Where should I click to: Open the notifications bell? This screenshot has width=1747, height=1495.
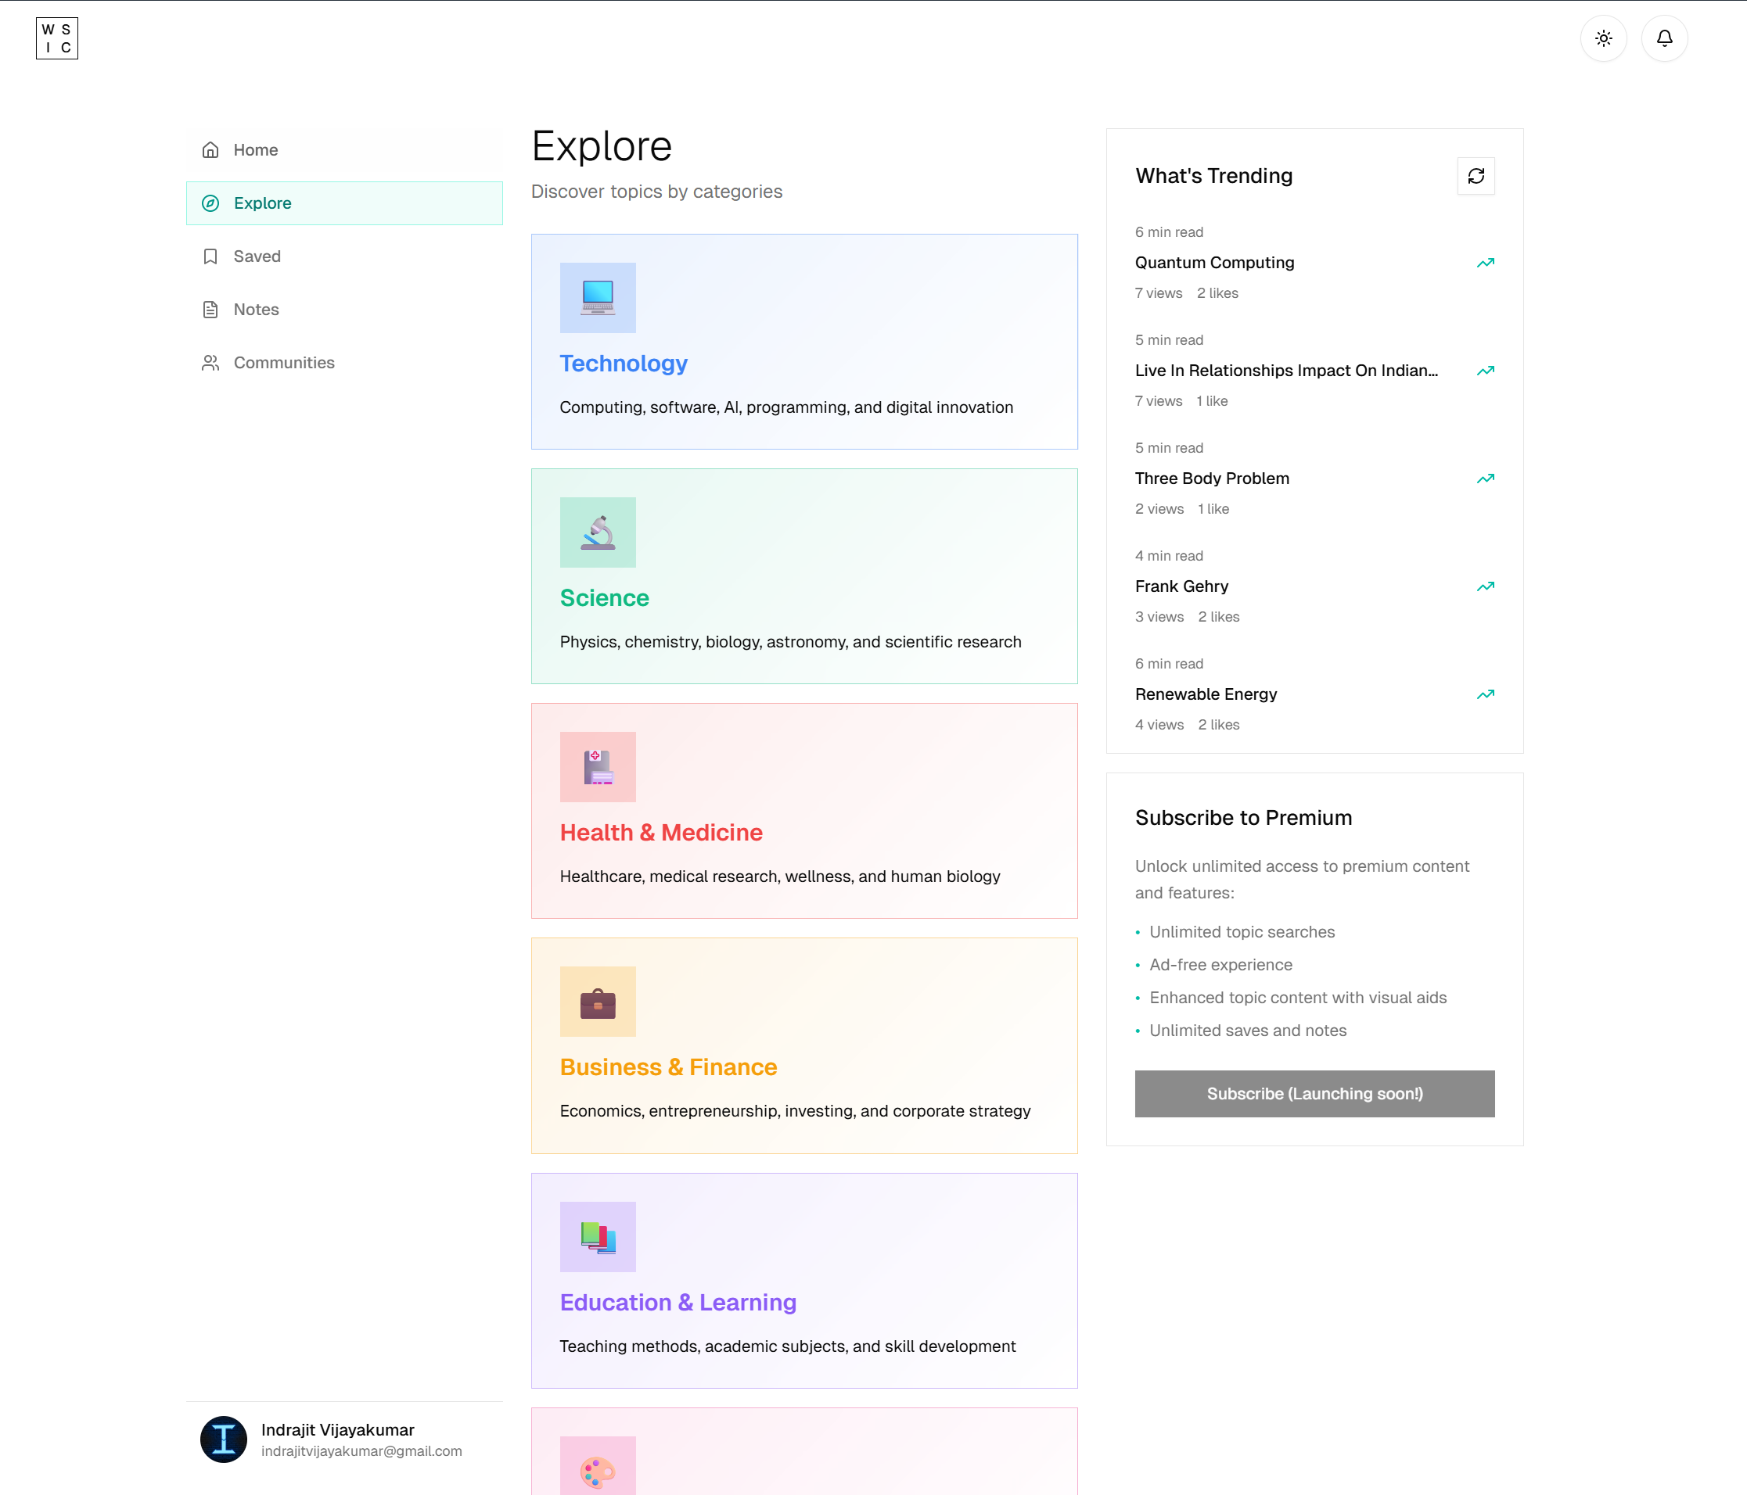[1663, 38]
